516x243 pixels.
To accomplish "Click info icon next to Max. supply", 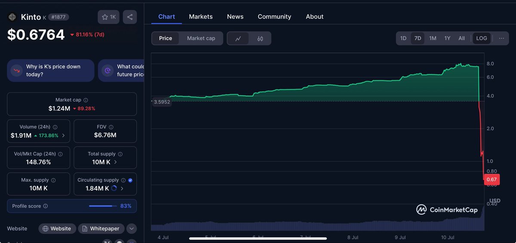I will coord(53,180).
